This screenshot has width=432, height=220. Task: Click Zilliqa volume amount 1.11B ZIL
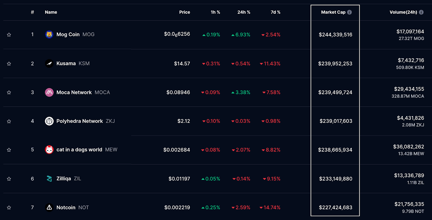tap(416, 183)
